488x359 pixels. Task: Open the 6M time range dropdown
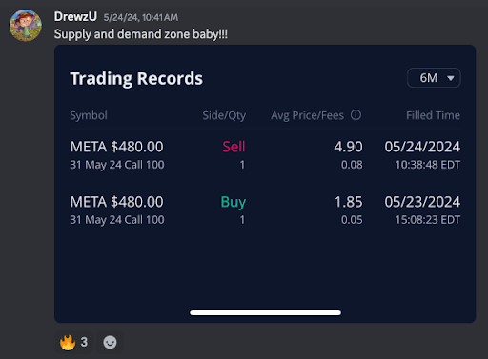pos(434,78)
